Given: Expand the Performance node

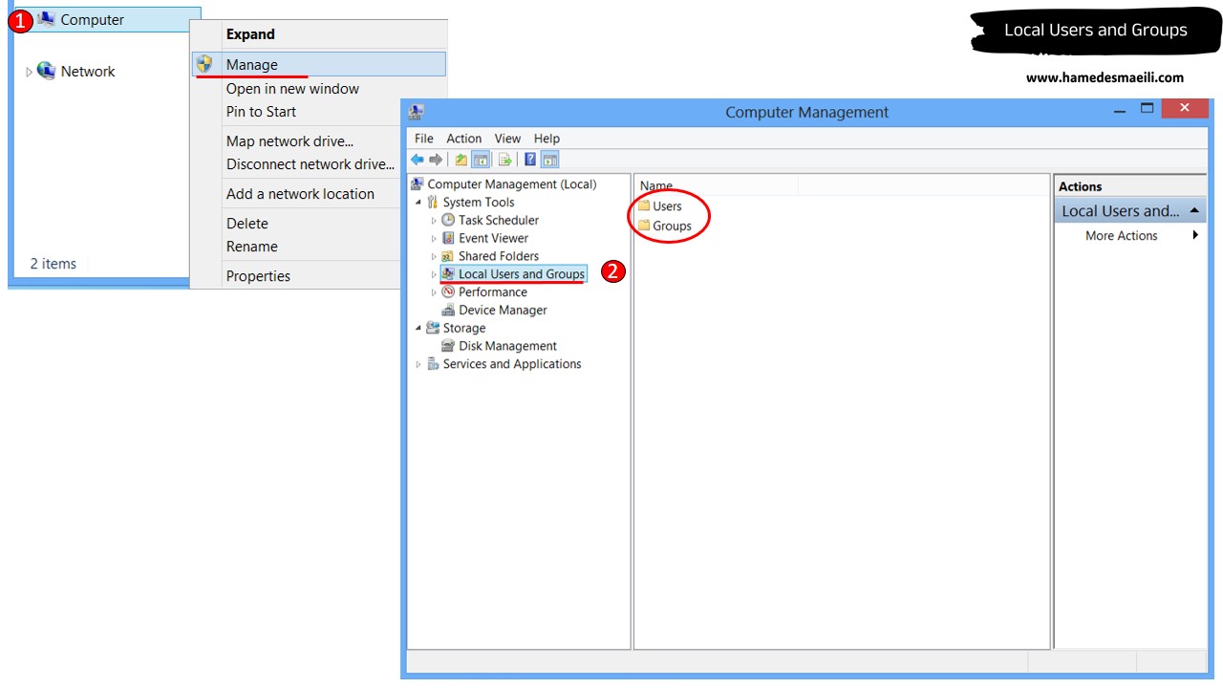Looking at the screenshot, I should (434, 292).
